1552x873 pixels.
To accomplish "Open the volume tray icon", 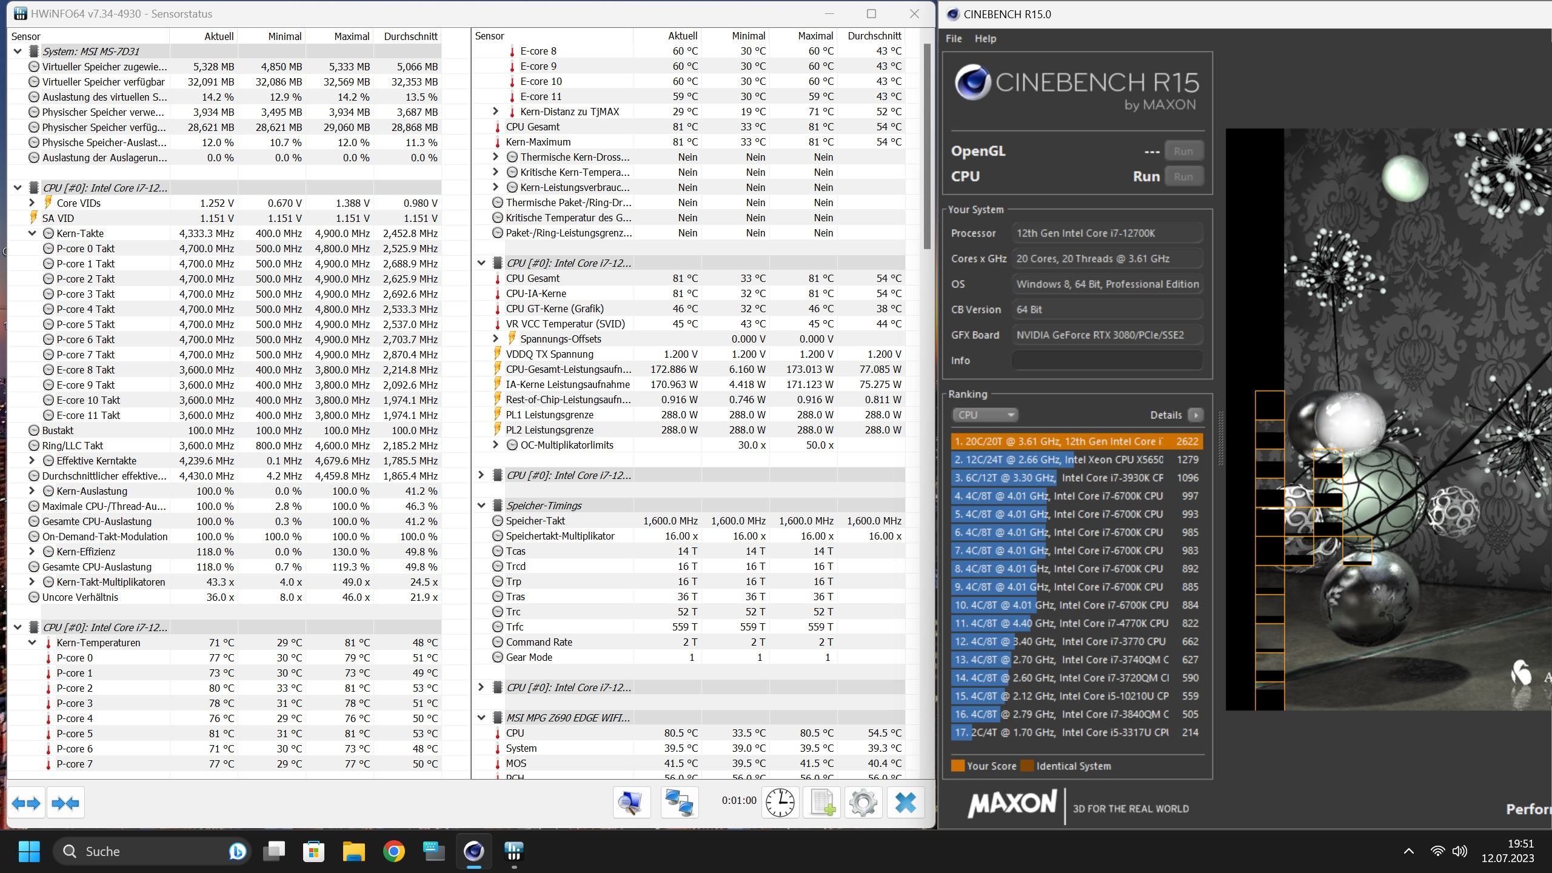I will (x=1460, y=851).
